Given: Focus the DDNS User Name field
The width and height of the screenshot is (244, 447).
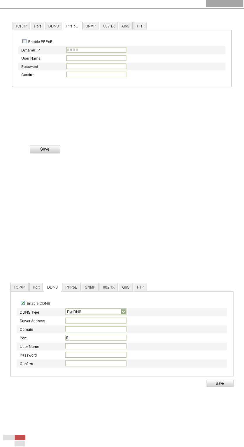Looking at the screenshot, I should pos(96,346).
